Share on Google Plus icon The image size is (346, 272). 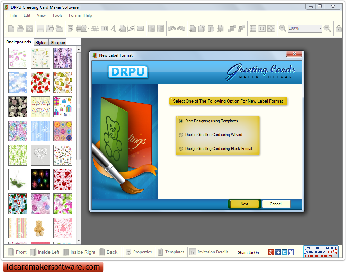click(271, 252)
